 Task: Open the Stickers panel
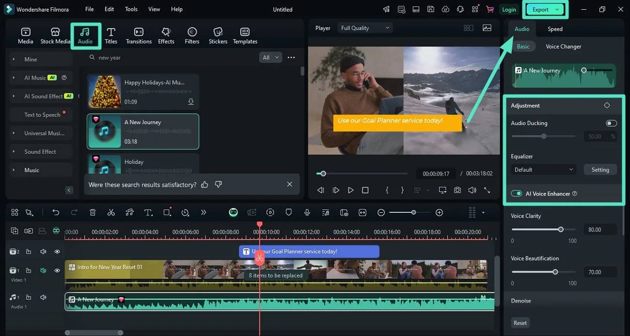(x=218, y=35)
